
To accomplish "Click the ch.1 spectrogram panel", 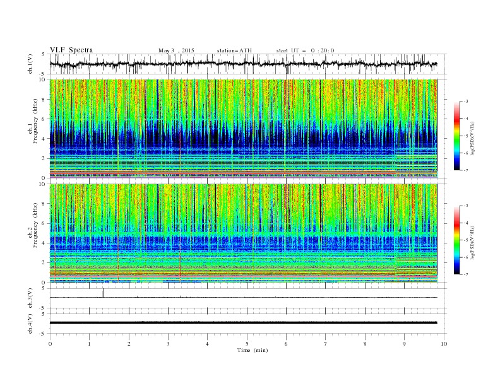I will [x=243, y=129].
